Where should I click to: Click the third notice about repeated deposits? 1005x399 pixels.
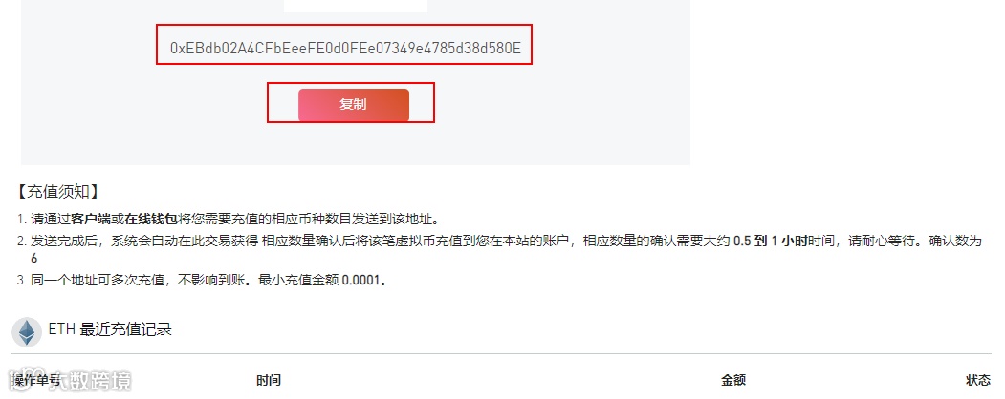click(x=203, y=280)
